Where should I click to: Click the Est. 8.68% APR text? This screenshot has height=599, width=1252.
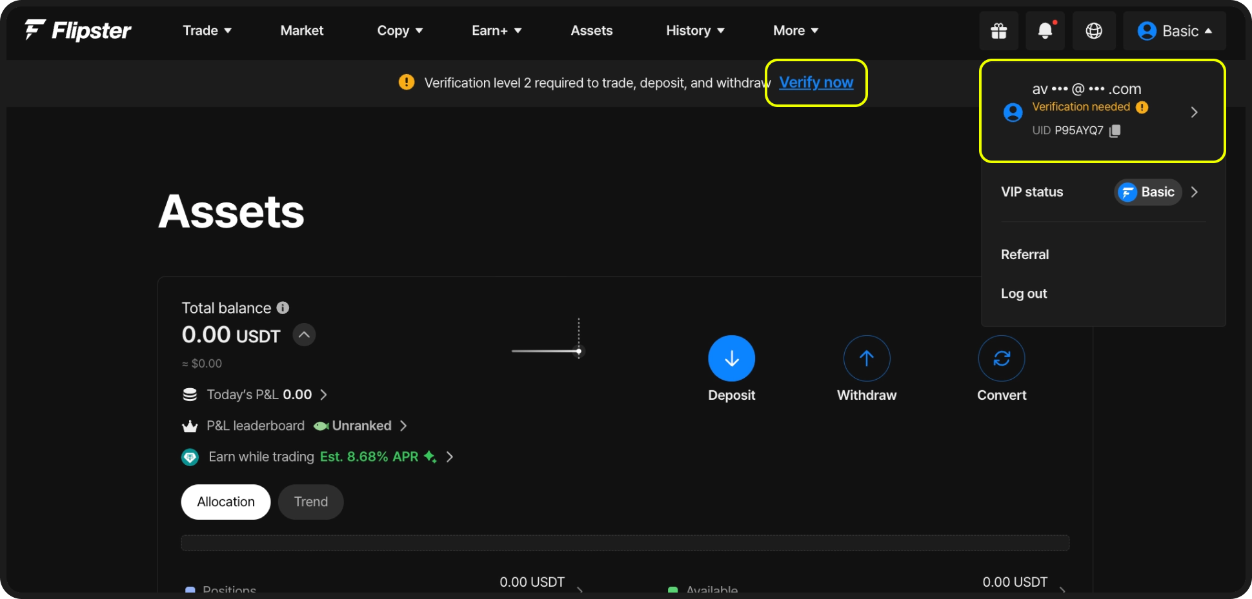[x=369, y=457]
